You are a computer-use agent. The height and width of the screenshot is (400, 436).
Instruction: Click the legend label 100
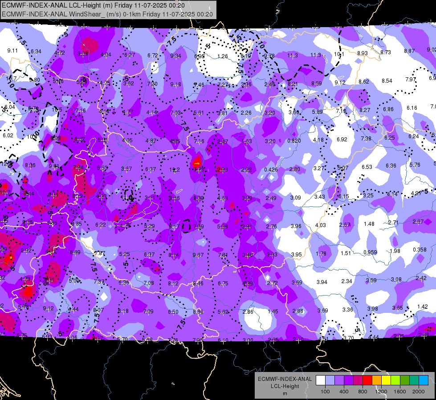pos(325,392)
